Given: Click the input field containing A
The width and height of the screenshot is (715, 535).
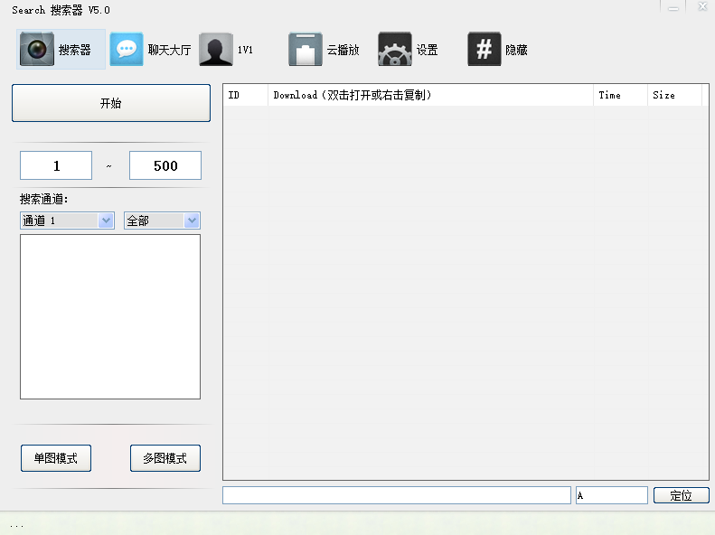Looking at the screenshot, I should (x=611, y=495).
